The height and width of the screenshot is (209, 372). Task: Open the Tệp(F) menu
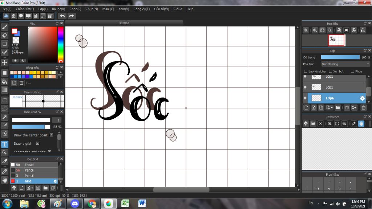[x=7, y=9]
